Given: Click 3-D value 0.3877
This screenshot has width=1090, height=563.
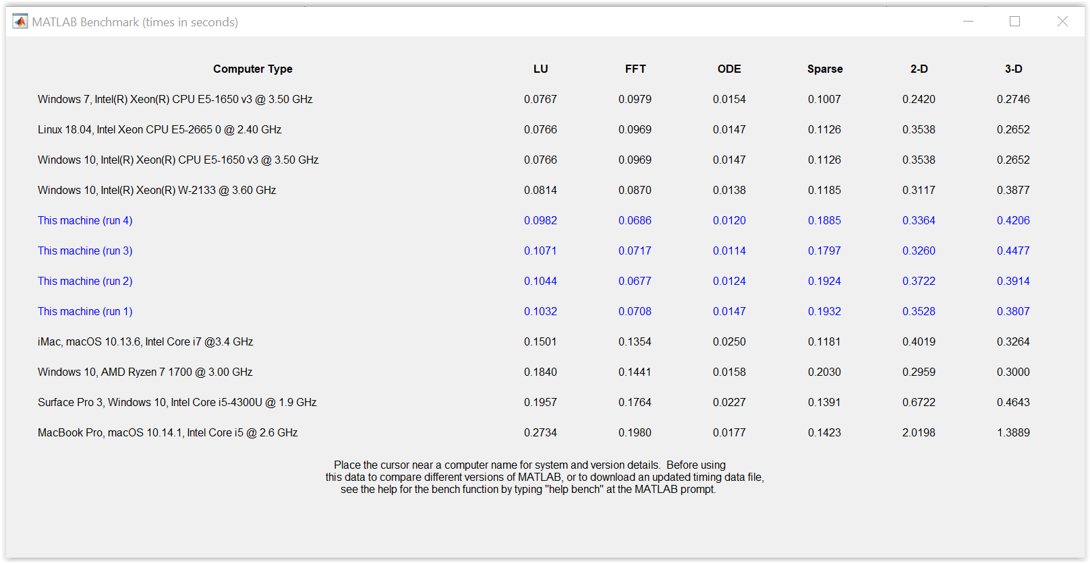Looking at the screenshot, I should tap(1014, 190).
